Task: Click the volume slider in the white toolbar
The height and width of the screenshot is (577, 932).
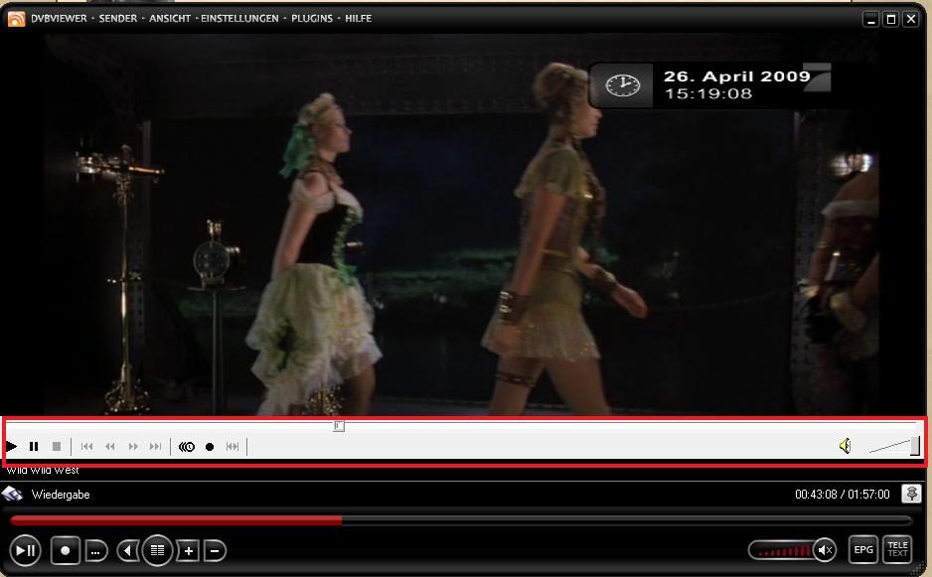Action: coord(894,446)
